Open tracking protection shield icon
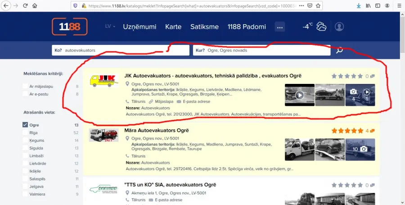The image size is (405, 205). coord(75,6)
